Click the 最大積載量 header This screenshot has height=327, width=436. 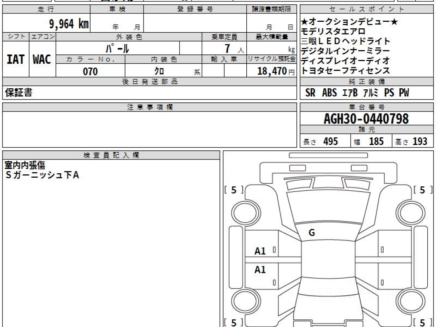coord(271,37)
